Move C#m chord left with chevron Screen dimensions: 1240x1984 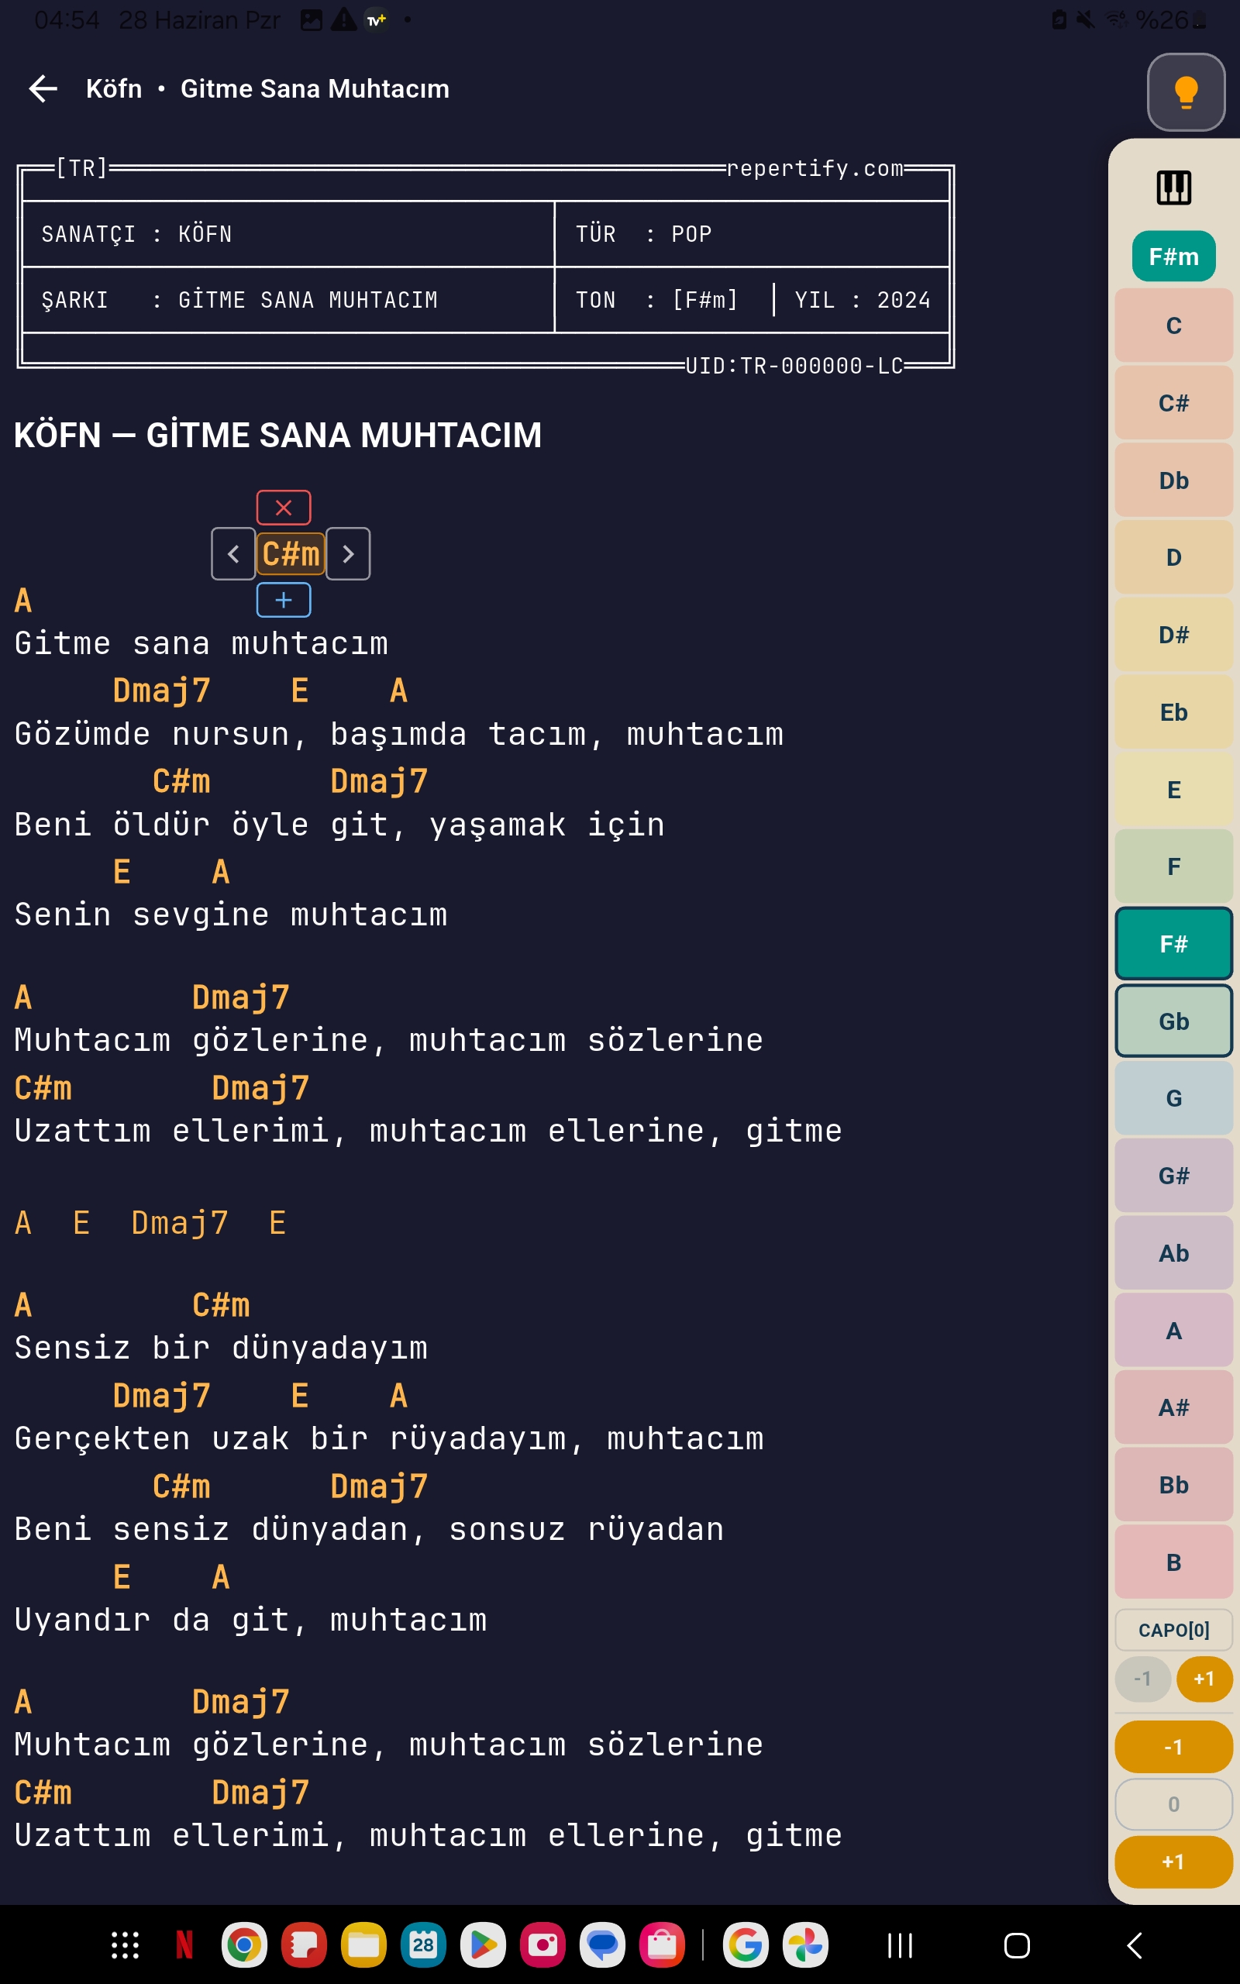(233, 554)
